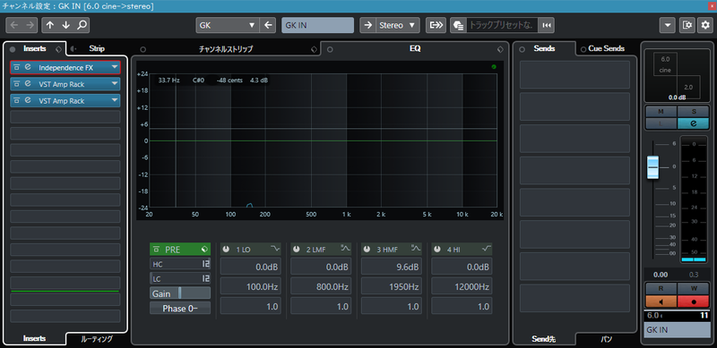The height and width of the screenshot is (348, 717).
Task: Open first VST Amp Rack editor icon
Action: coord(28,84)
